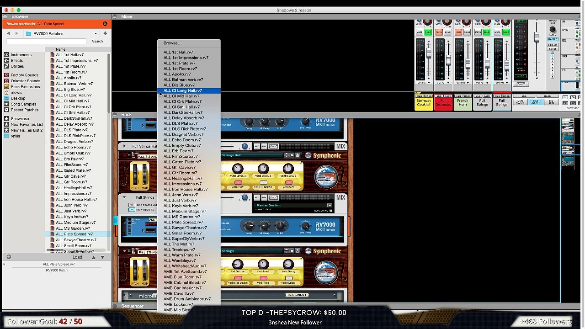Adjust the Steinway Cocktail channel fader
Viewport: 585px width, 329px height.
tap(429, 54)
